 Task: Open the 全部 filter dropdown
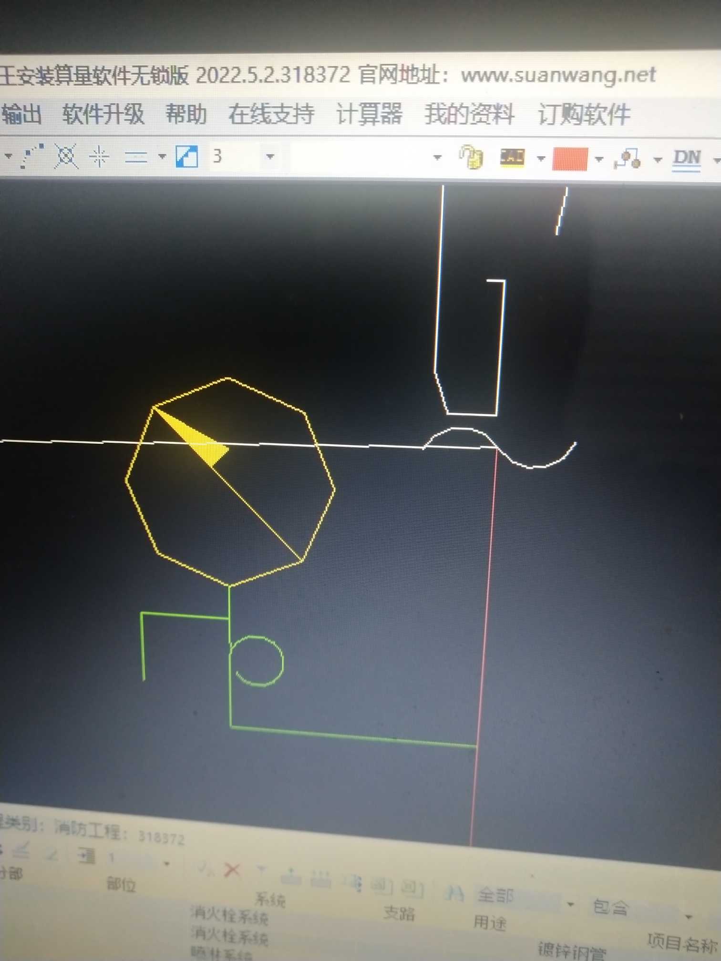570,904
